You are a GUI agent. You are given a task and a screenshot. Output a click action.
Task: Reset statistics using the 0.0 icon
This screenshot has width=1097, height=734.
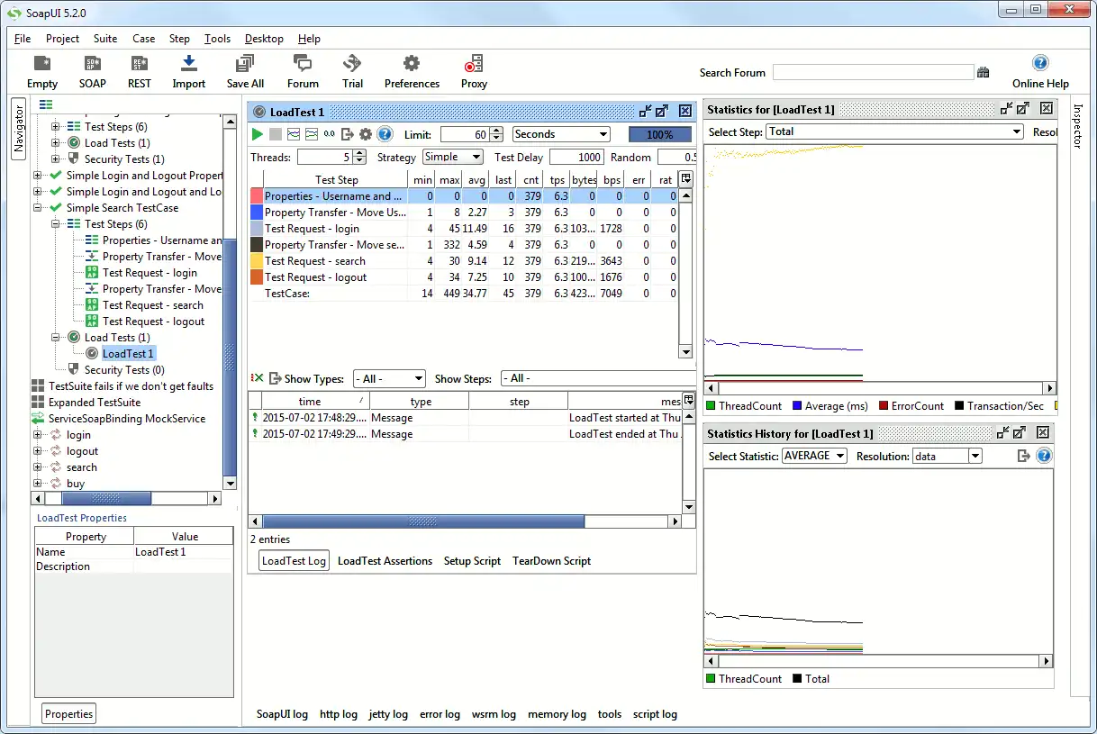[x=330, y=134]
